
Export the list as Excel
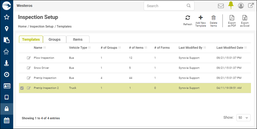pyautogui.click(x=245, y=18)
